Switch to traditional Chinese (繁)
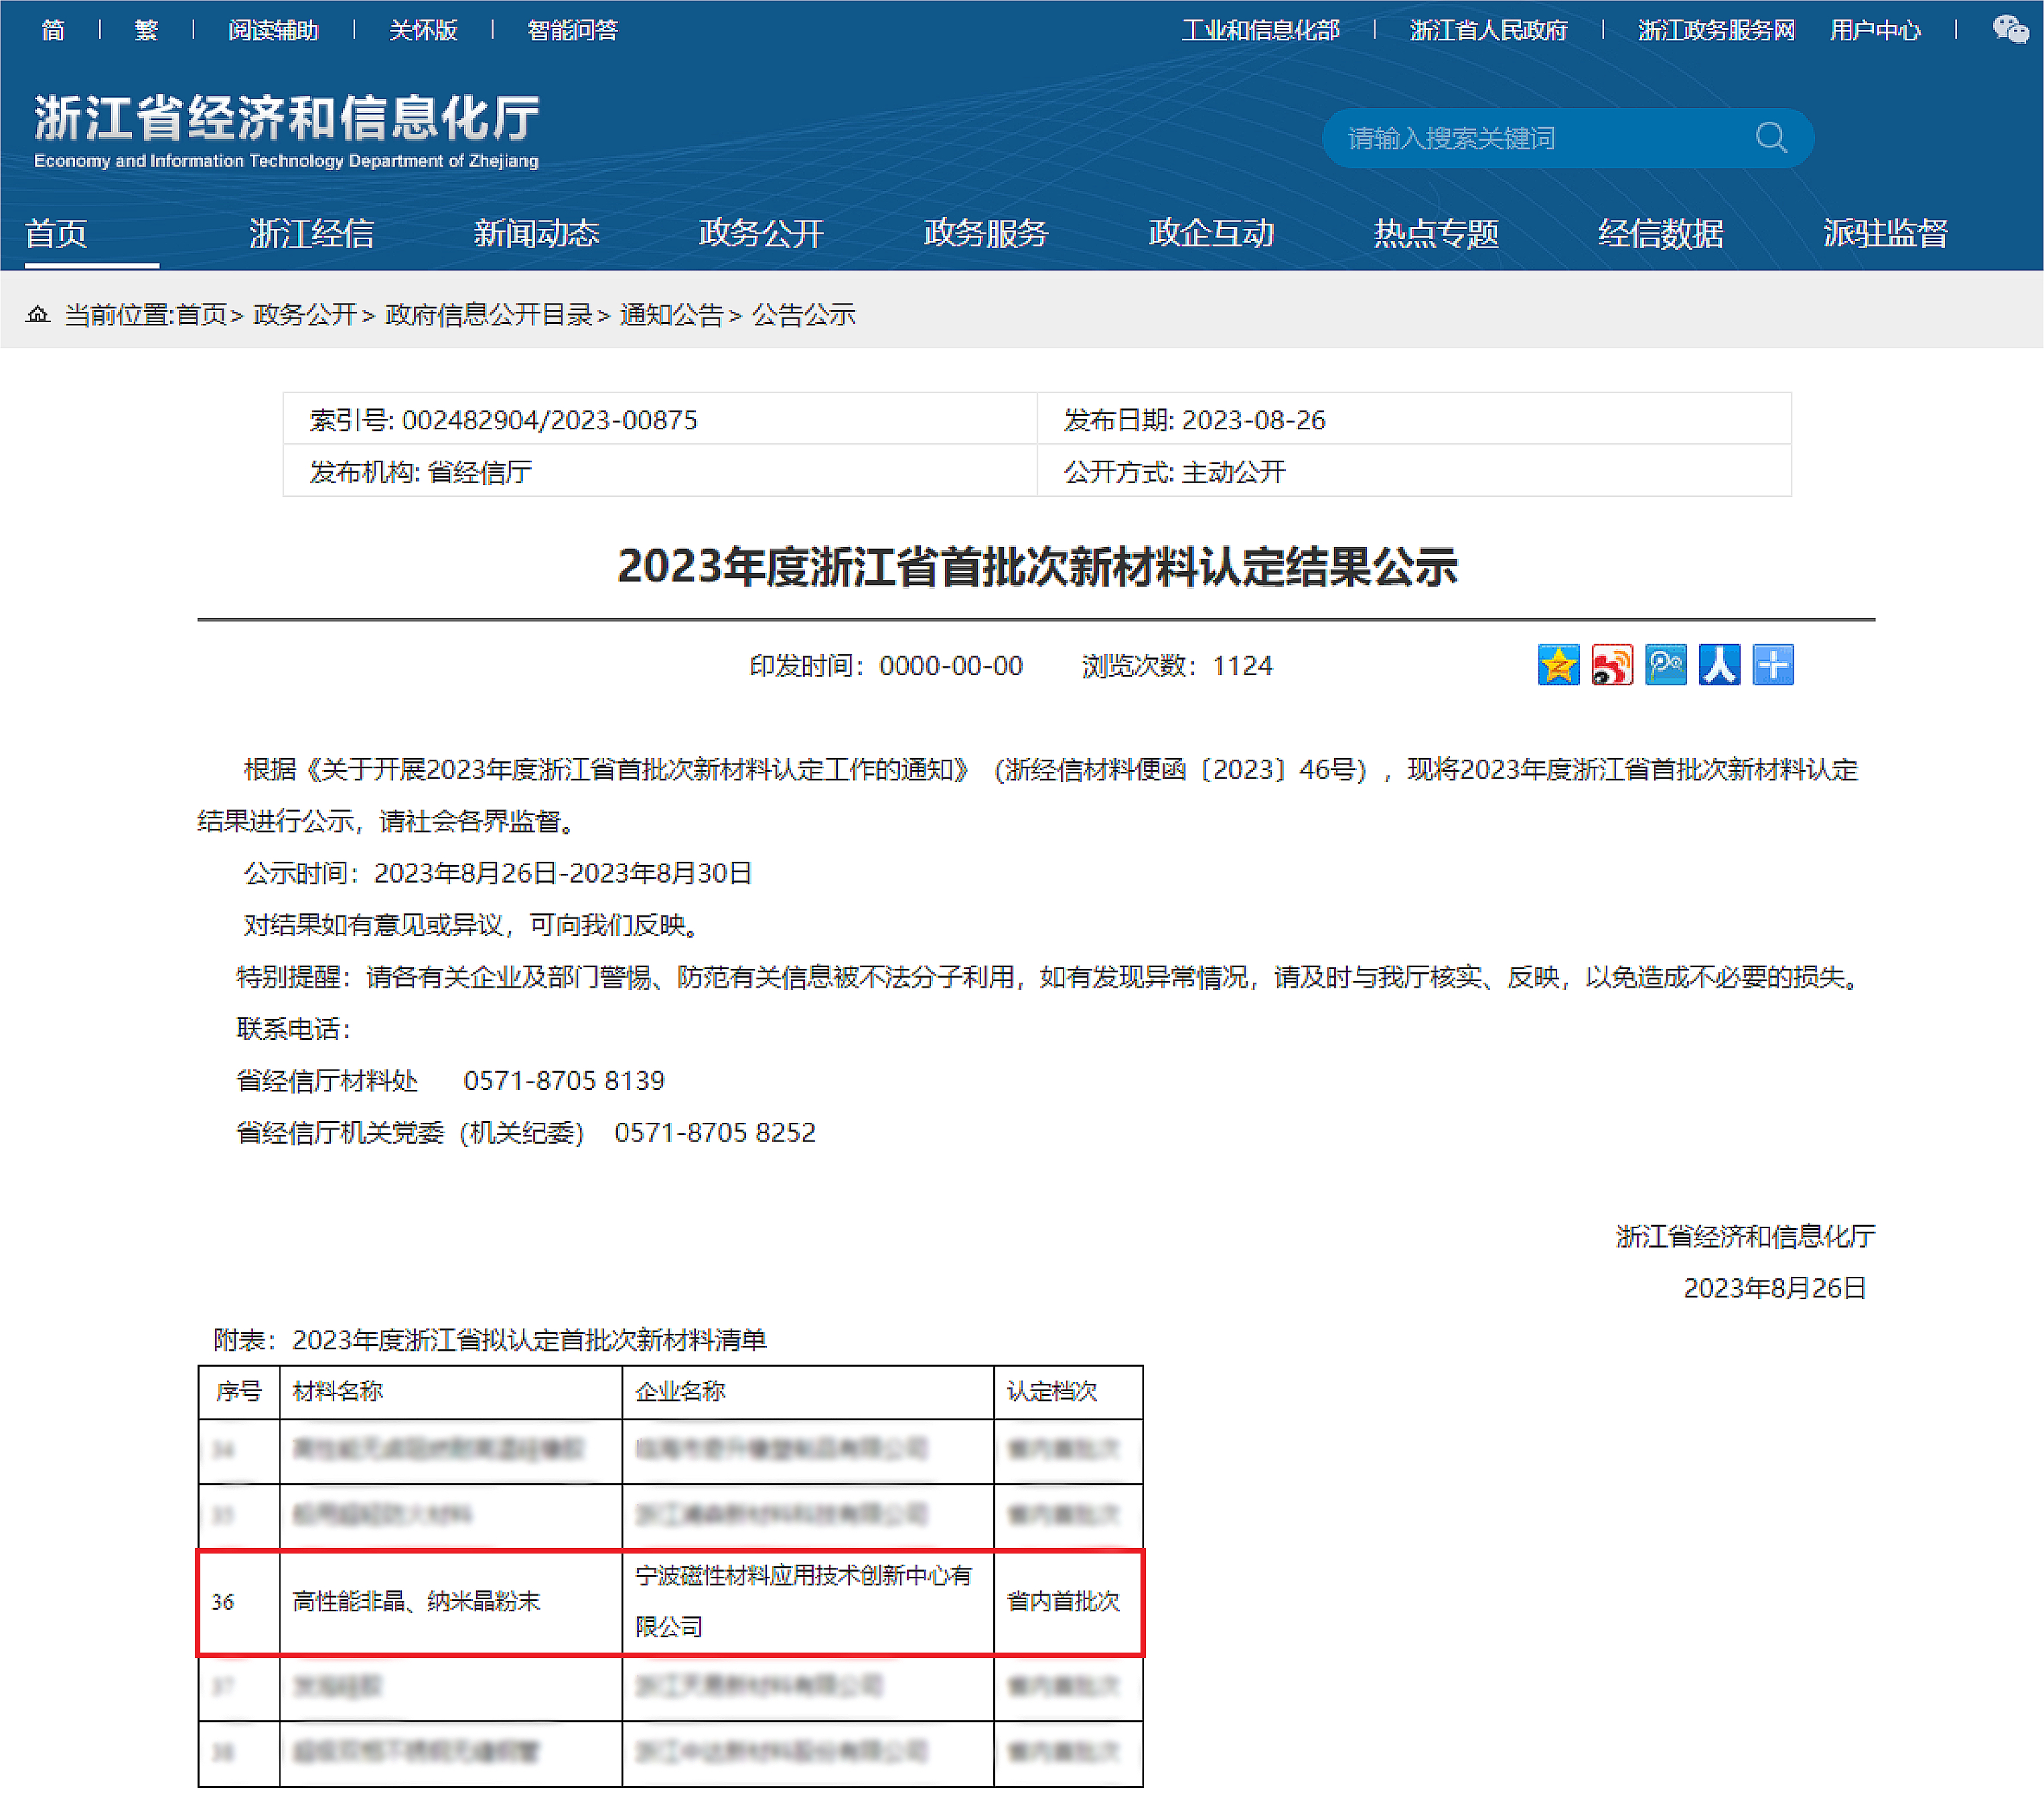This screenshot has height=1814, width=2044. pos(146,30)
